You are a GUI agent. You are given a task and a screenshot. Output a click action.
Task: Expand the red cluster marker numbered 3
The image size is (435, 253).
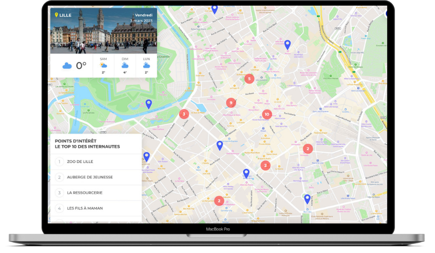click(183, 114)
